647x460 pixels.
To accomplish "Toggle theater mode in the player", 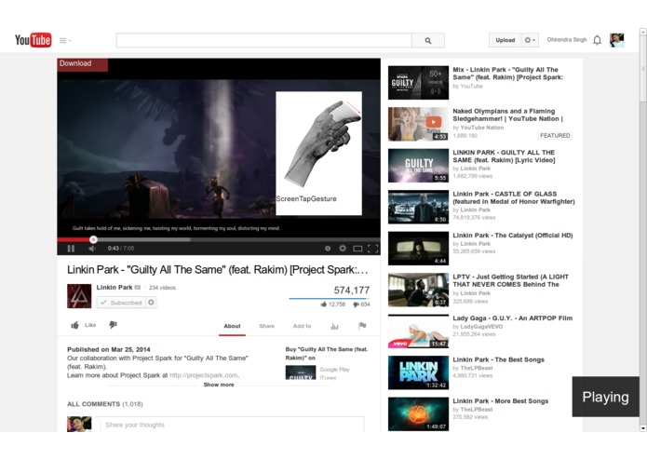I will 357,249.
